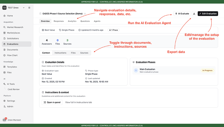
Task: Click the Flow Chart icon
Action: click(x=5, y=55)
